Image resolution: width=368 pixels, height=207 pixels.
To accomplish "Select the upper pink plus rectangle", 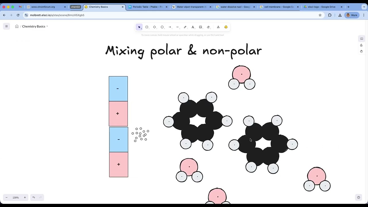I will [118, 114].
